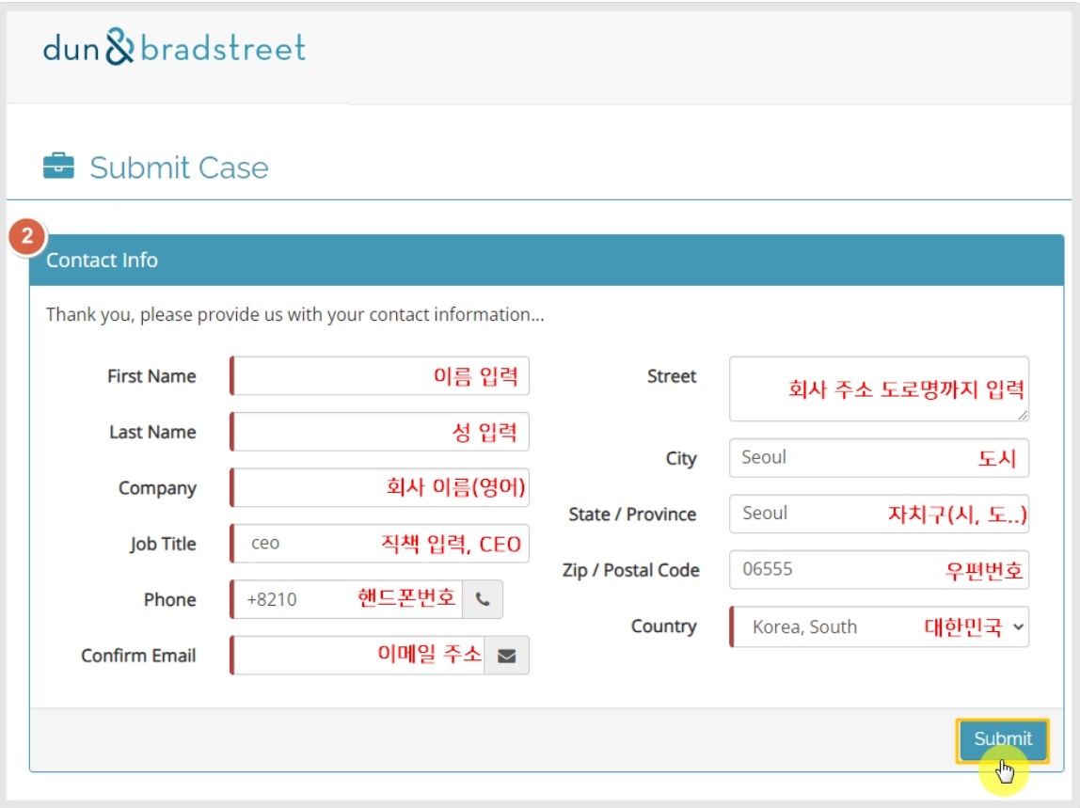
Task: Click the envelope icon beside Confirm Email
Action: pos(507,655)
